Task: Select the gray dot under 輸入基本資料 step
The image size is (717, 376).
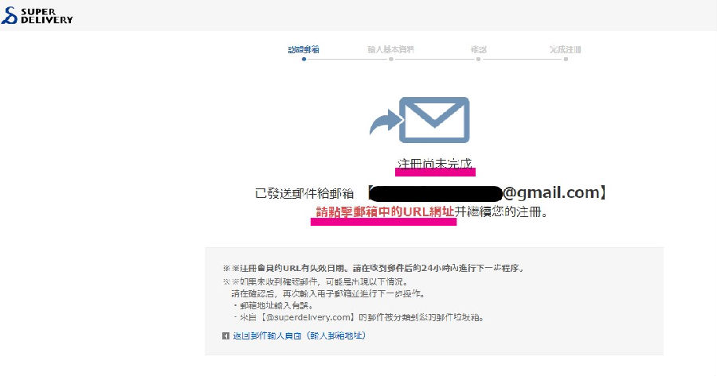Action: tap(391, 59)
